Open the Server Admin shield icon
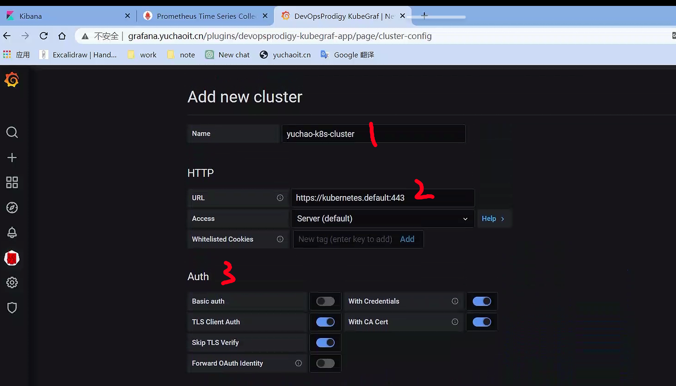This screenshot has height=386, width=676. coord(12,308)
